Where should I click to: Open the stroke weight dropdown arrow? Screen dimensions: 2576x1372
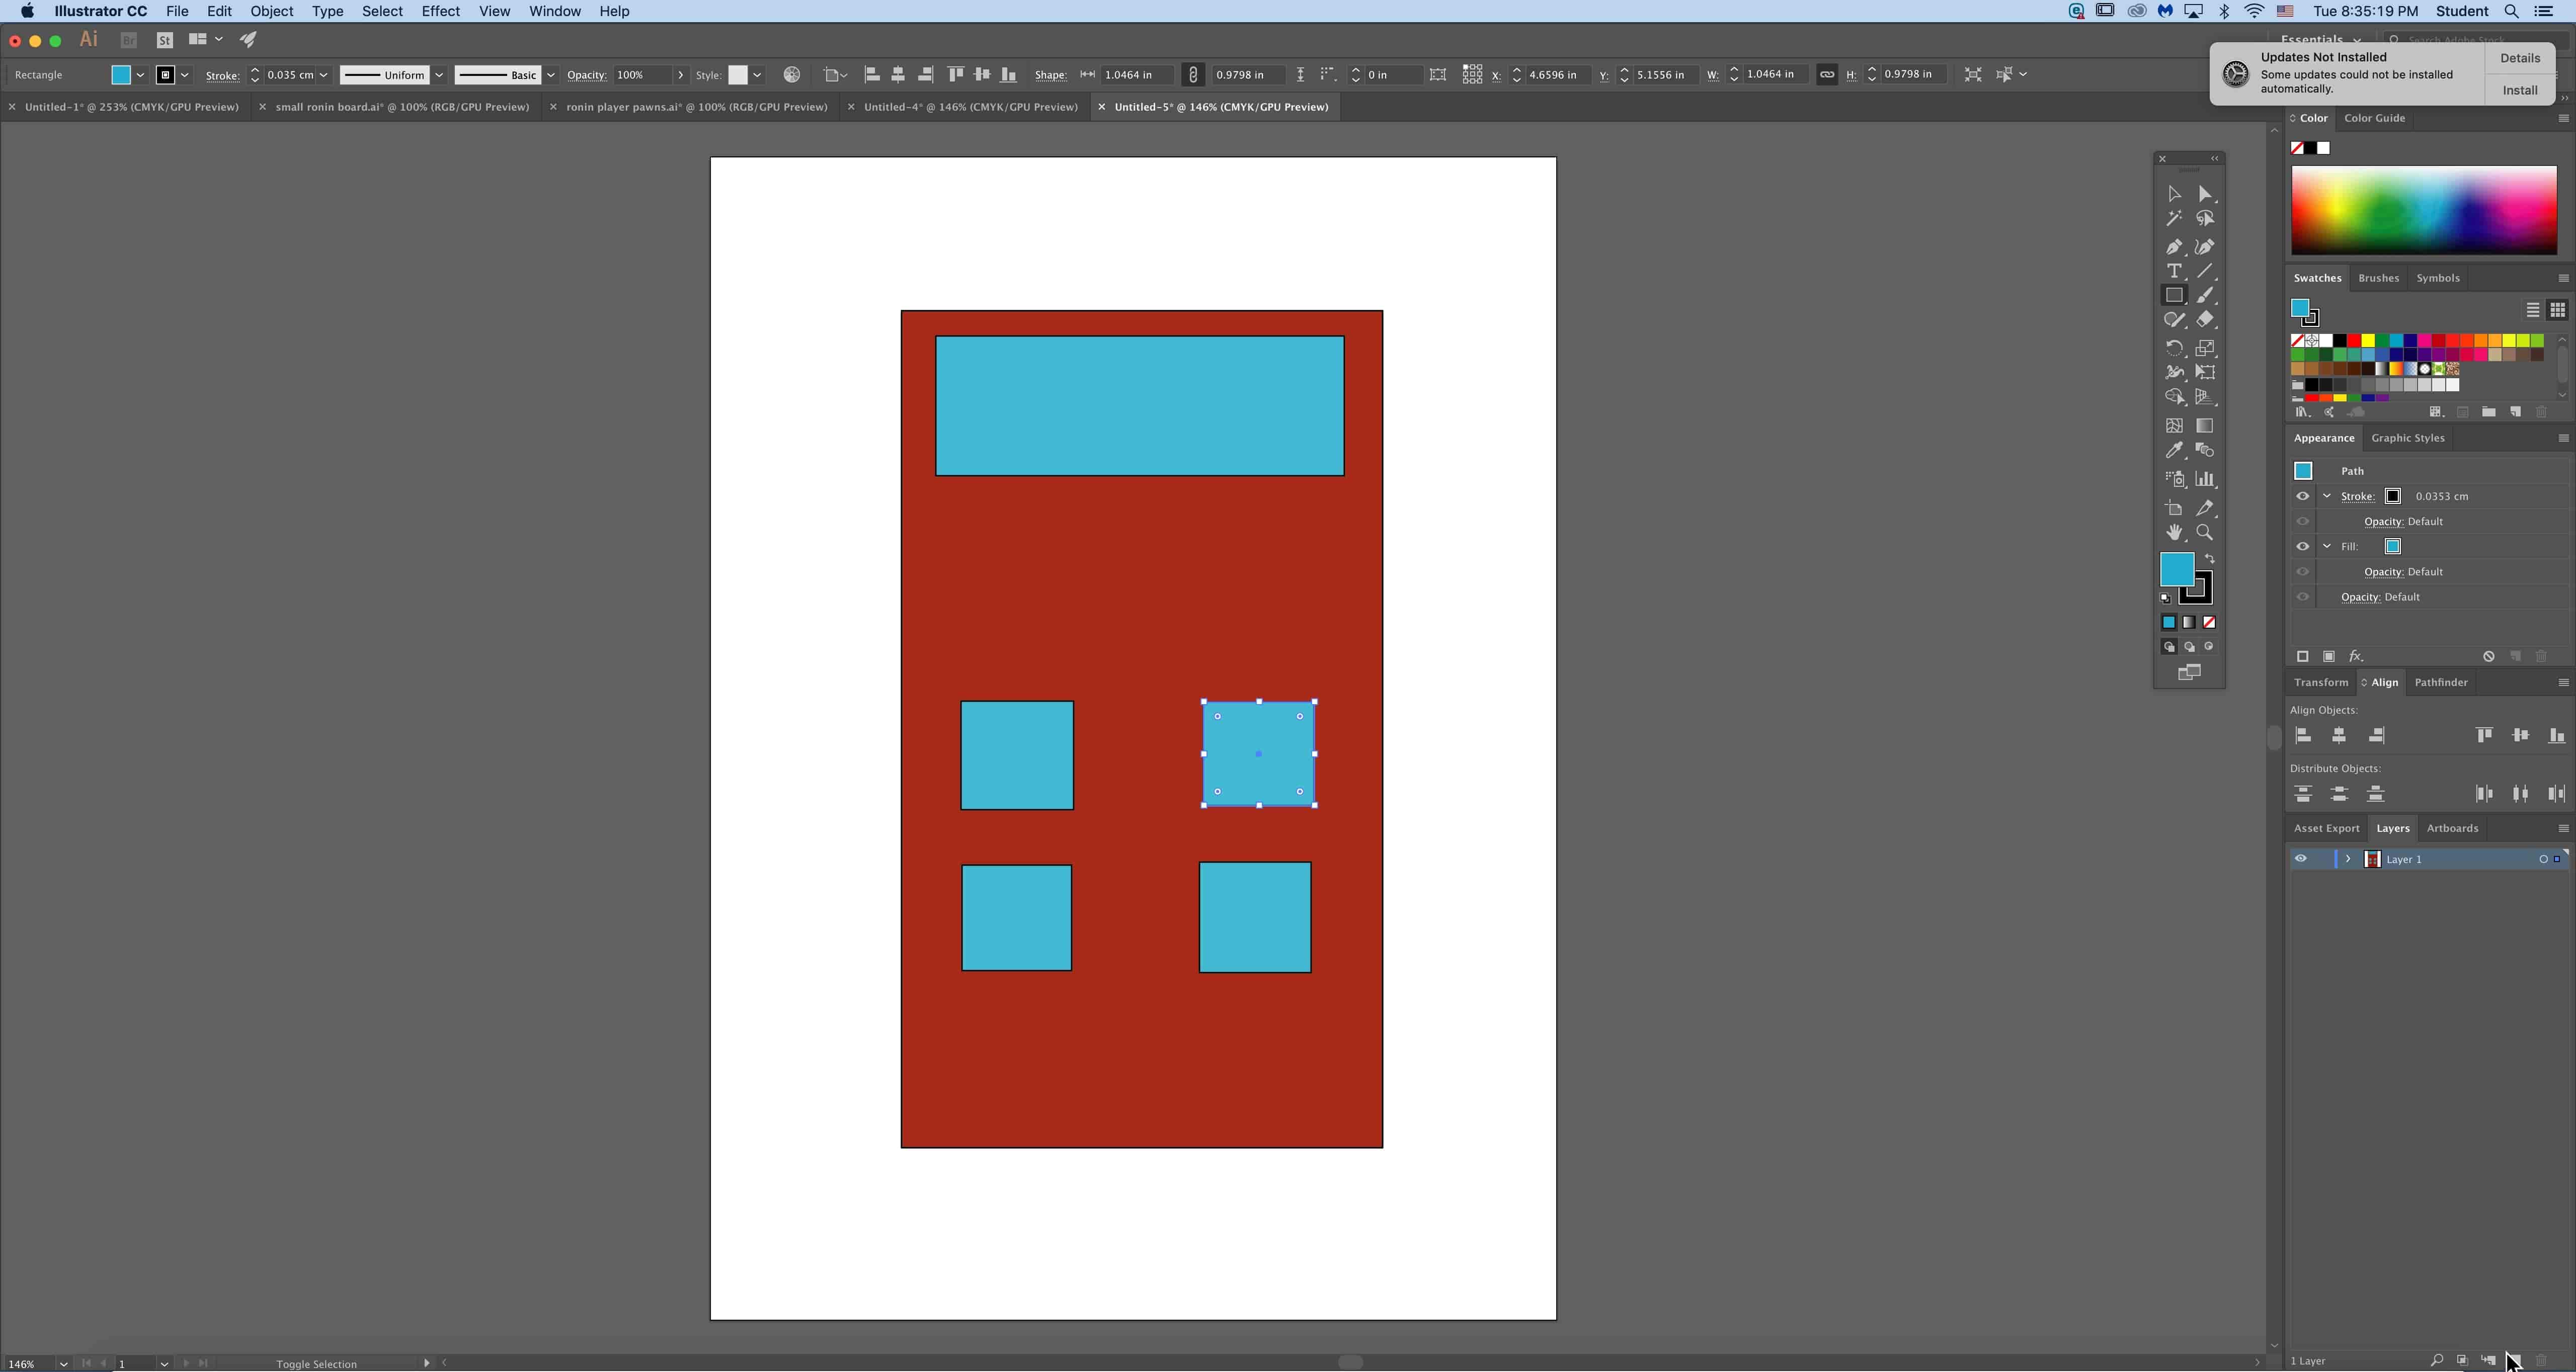pyautogui.click(x=323, y=75)
